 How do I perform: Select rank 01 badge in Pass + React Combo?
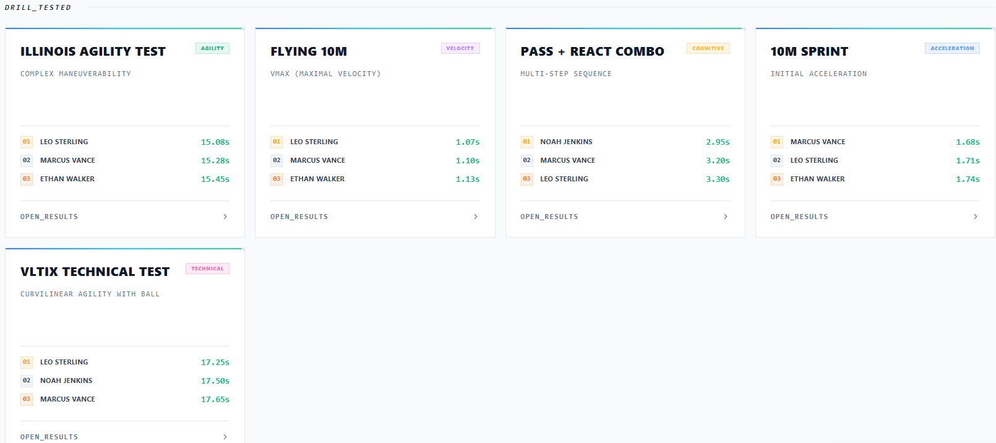tap(526, 142)
